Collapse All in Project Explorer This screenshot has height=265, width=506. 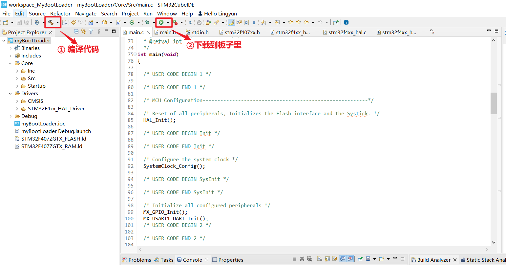click(x=76, y=31)
